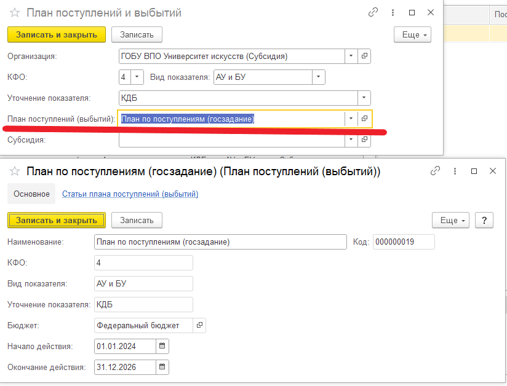The image size is (507, 386).
Task: Open the Вид показателя dropdown
Action: 318,77
